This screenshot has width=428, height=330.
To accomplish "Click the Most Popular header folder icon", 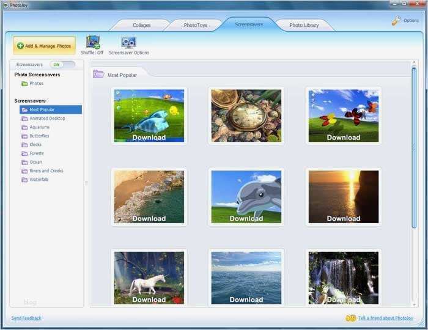I will click(98, 74).
